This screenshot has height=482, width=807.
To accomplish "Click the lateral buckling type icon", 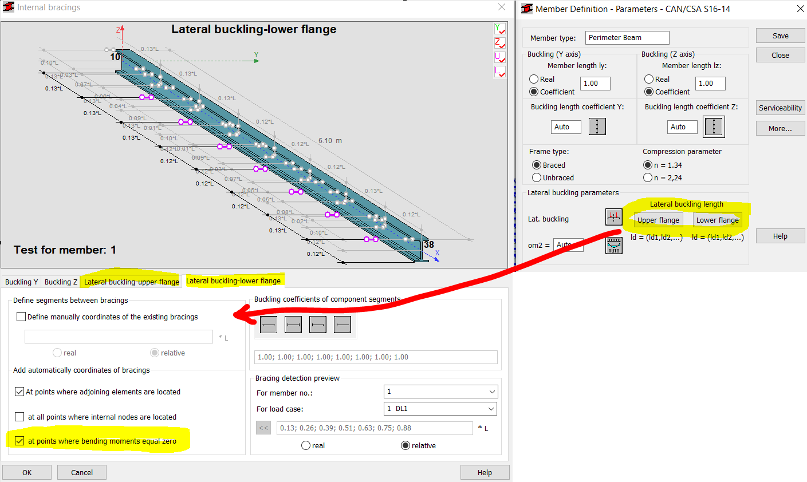I will pyautogui.click(x=614, y=217).
